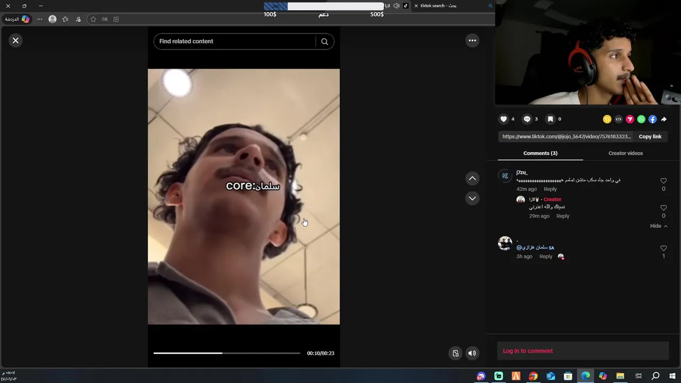Image resolution: width=681 pixels, height=383 pixels.
Task: Add this page to favorites with the star
Action: (93, 19)
